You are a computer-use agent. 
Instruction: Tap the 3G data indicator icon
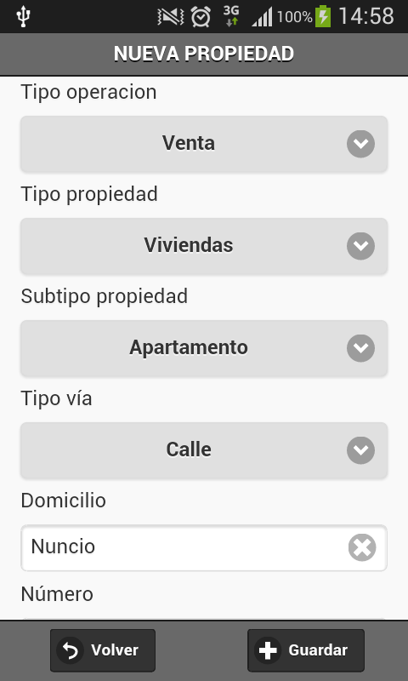(231, 17)
